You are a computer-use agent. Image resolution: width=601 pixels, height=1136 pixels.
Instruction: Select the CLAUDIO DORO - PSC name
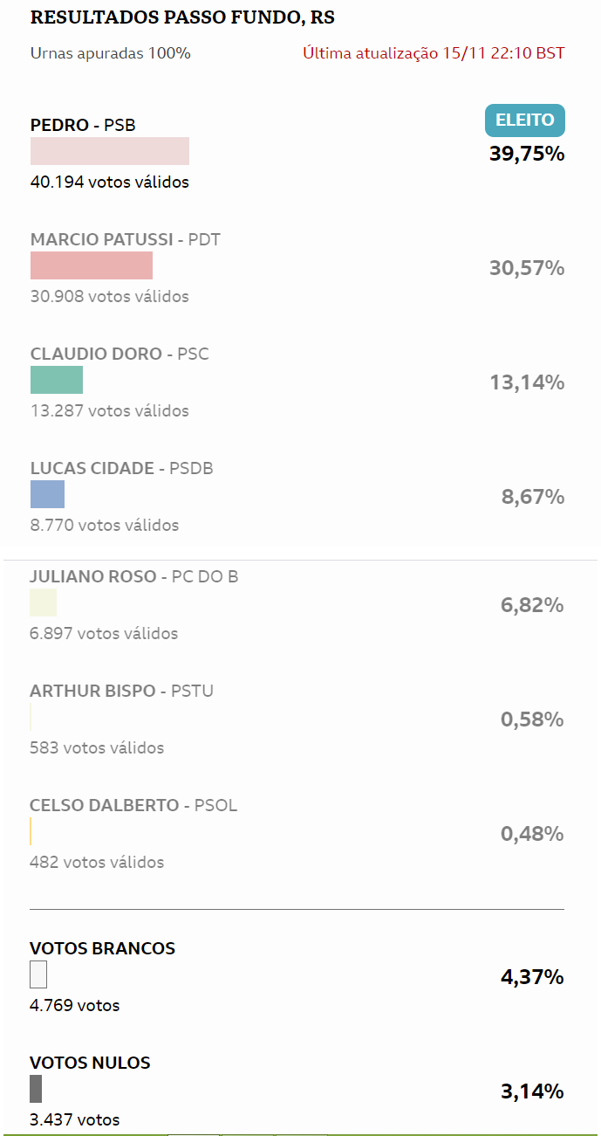(x=120, y=354)
